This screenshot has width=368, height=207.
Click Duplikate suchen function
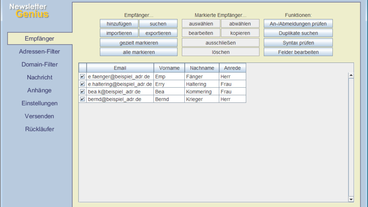(x=298, y=33)
